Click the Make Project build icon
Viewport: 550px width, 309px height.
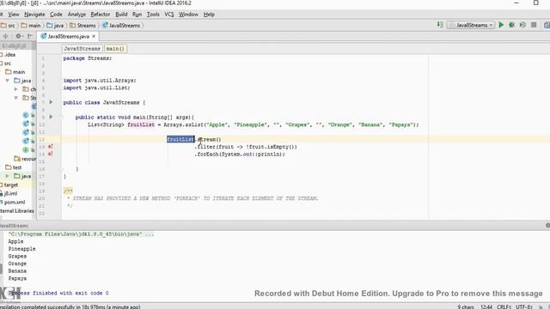pyautogui.click(x=440, y=25)
